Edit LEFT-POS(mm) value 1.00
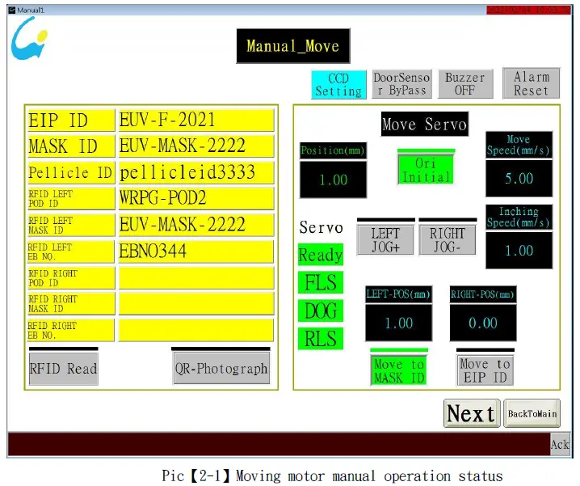Image resolution: width=580 pixels, height=486 pixels. pos(398,323)
